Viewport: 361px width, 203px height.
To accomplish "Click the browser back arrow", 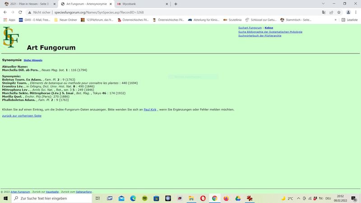I will 5,13.
